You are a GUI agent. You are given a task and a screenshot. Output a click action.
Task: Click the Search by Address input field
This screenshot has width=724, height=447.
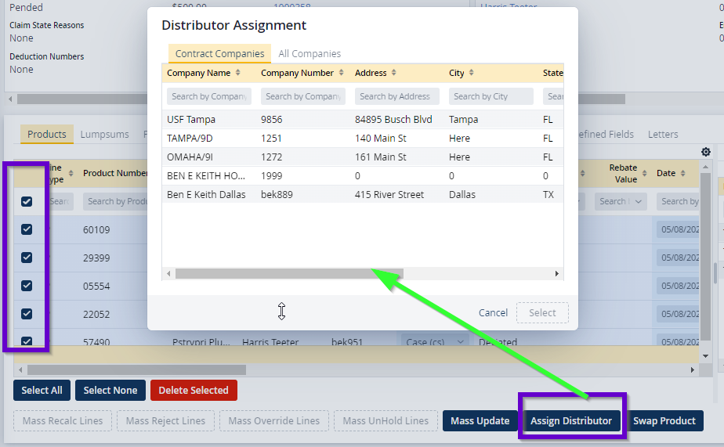396,96
